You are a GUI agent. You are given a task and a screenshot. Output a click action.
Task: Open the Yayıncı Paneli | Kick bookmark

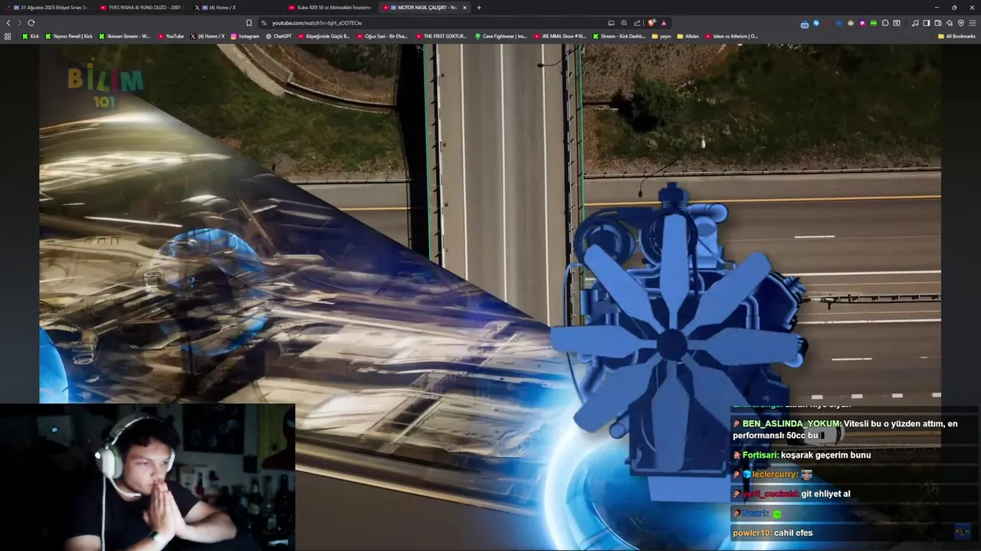[x=69, y=36]
